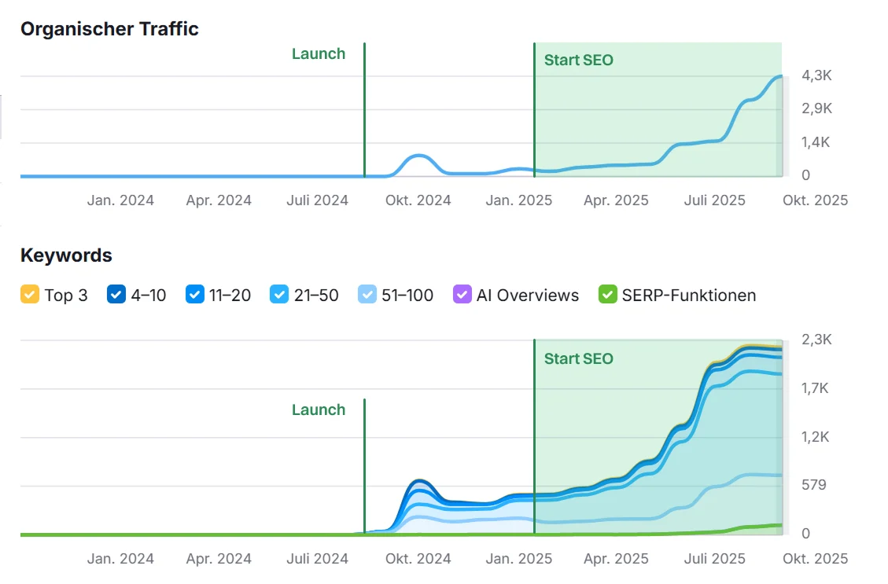
Task: Select the Launch marker in the Keywords chart
Action: 319,410
